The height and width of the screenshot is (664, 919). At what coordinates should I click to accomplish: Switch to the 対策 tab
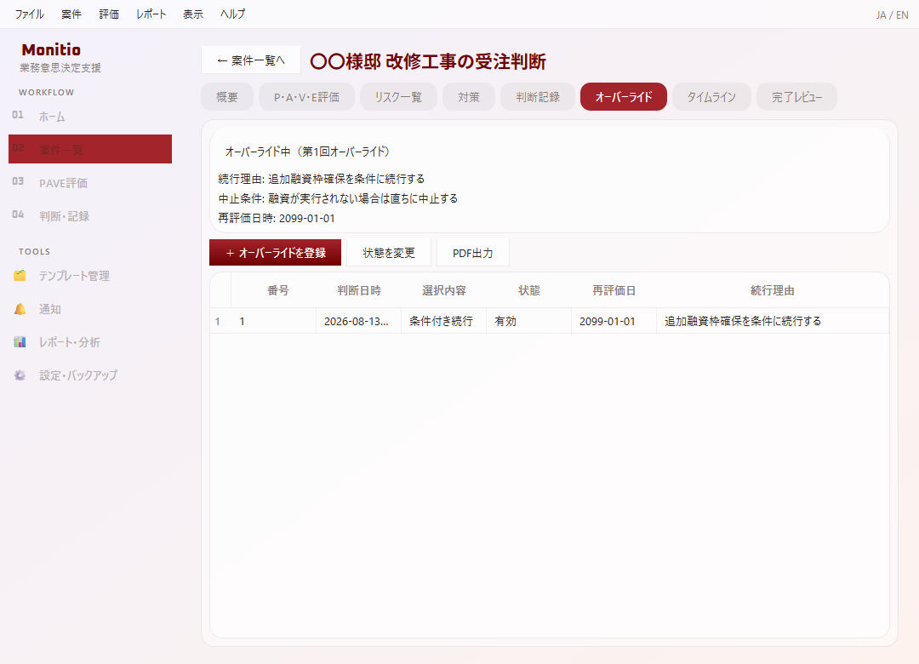coord(469,97)
